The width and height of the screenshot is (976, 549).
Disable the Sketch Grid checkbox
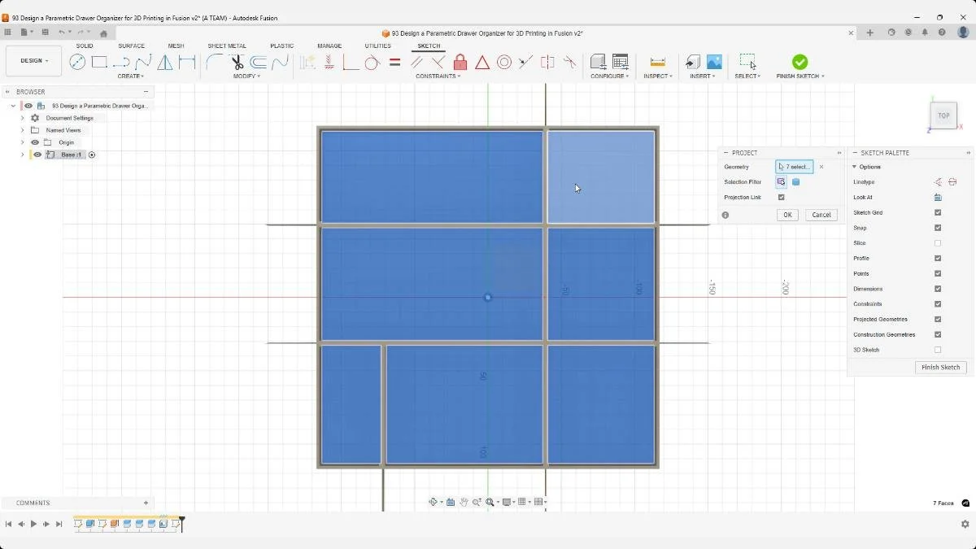point(937,212)
